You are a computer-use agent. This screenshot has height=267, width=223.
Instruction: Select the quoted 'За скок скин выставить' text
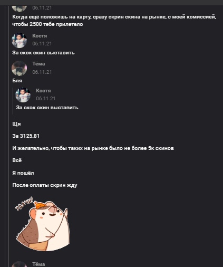(x=47, y=108)
